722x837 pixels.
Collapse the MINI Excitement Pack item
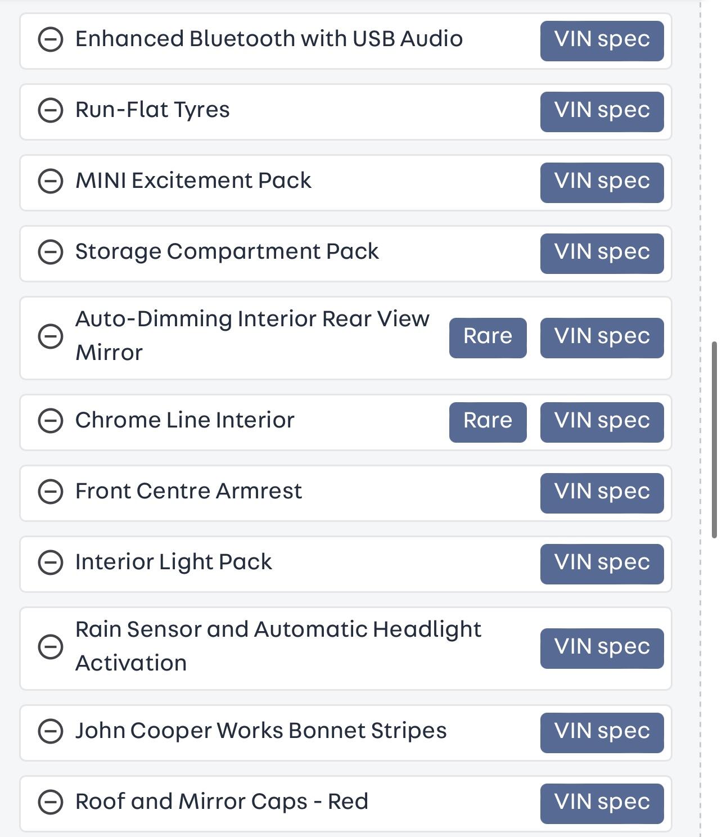pyautogui.click(x=50, y=181)
